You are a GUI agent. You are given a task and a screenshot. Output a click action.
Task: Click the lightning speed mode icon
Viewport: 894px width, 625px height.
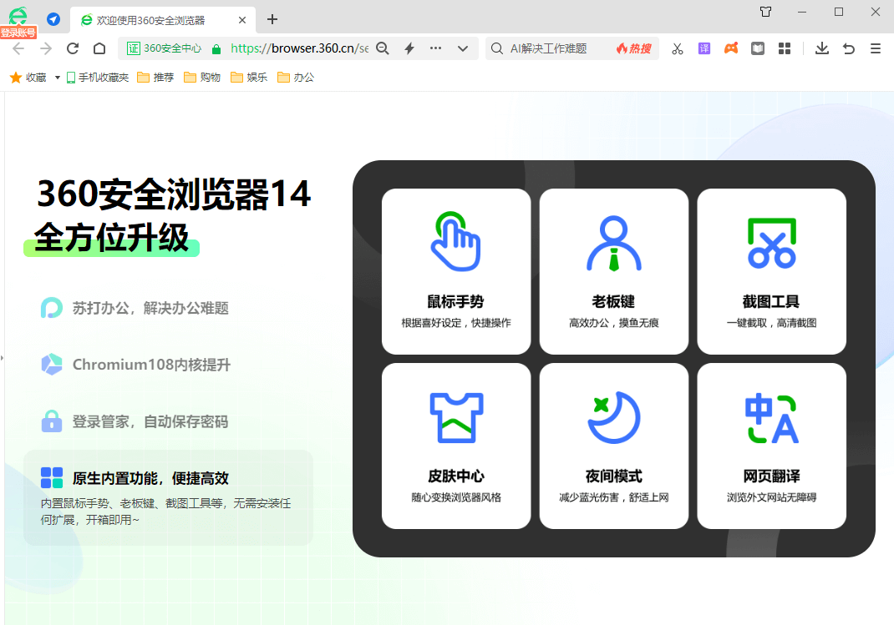click(x=409, y=48)
